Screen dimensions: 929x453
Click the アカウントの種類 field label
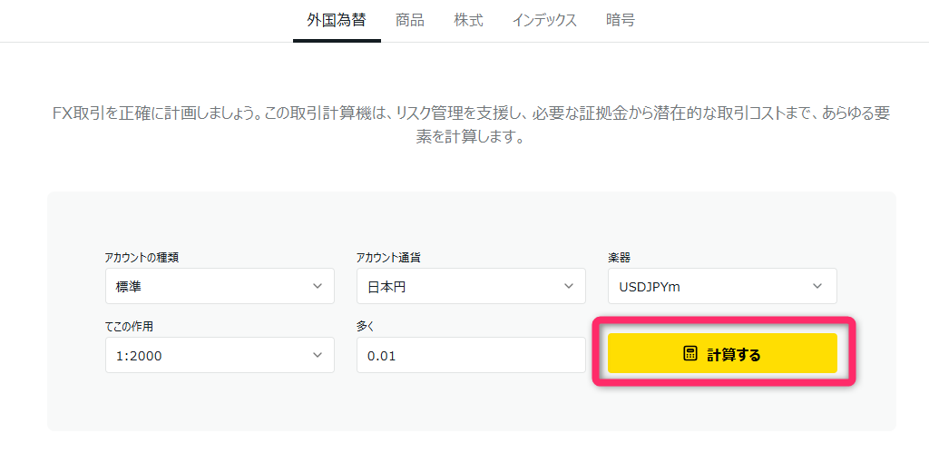[142, 258]
